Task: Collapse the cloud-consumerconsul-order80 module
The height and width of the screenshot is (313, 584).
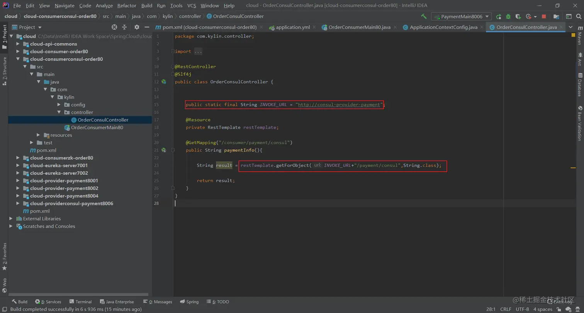Action: point(18,59)
